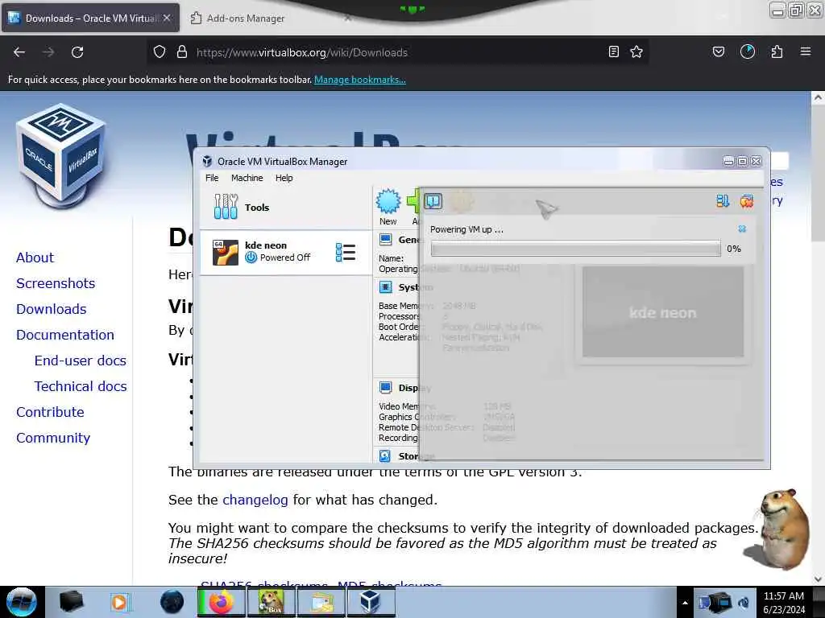
Task: Open the File menu in VirtualBox Manager
Action: (212, 178)
